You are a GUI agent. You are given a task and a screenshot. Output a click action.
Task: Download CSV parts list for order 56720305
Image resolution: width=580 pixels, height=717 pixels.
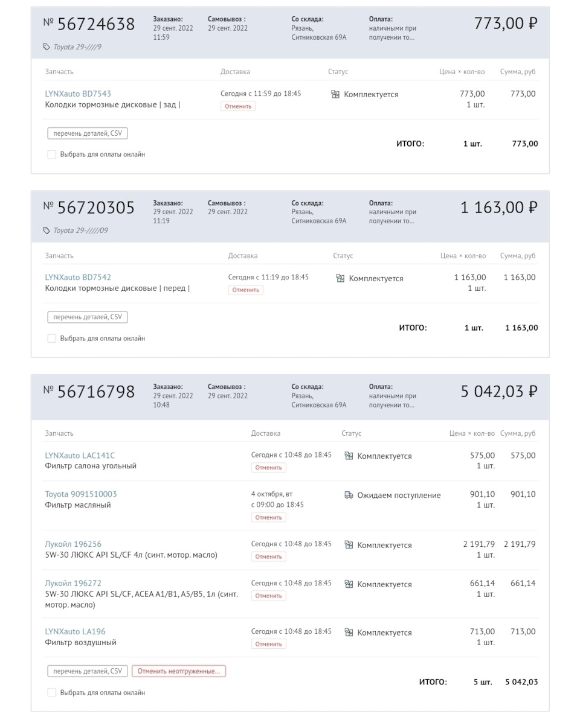tap(88, 317)
